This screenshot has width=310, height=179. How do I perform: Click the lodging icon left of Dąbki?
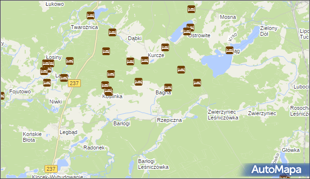click(x=112, y=32)
